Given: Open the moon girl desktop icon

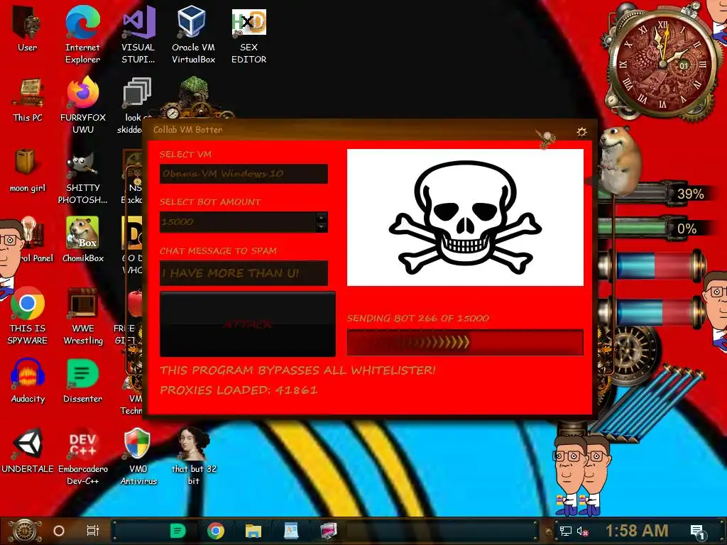Looking at the screenshot, I should 28,170.
